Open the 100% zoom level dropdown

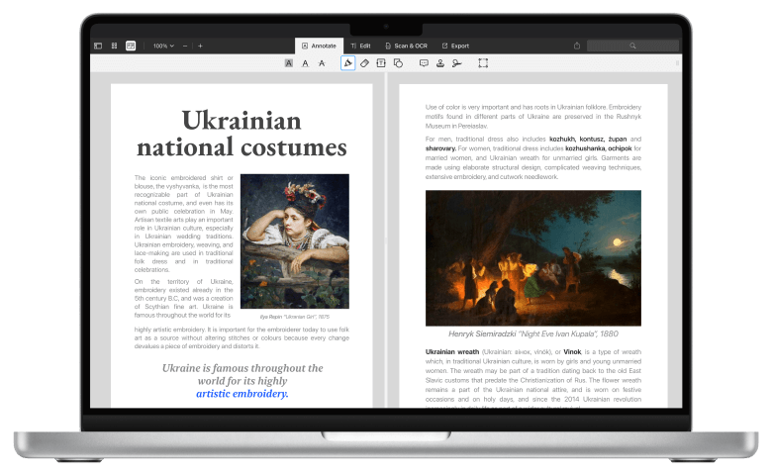tap(163, 46)
